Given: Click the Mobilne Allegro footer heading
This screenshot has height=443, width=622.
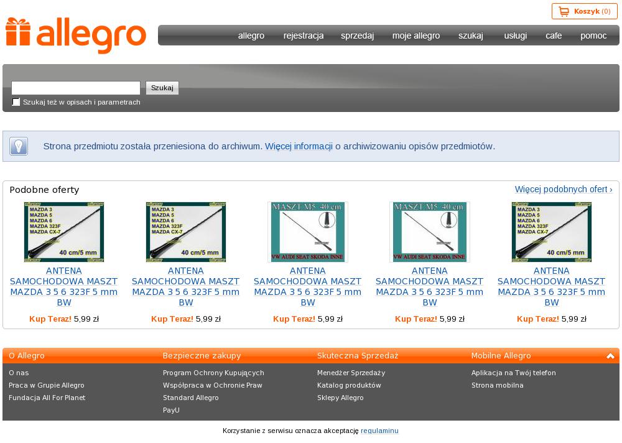Looking at the screenshot, I should (501, 356).
